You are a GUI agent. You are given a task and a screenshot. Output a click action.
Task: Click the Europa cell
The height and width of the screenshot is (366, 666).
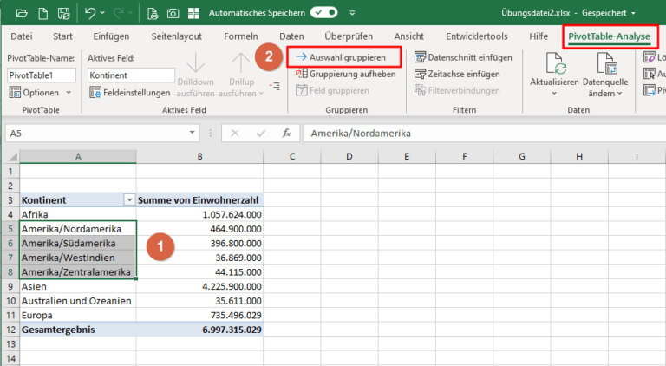78,316
